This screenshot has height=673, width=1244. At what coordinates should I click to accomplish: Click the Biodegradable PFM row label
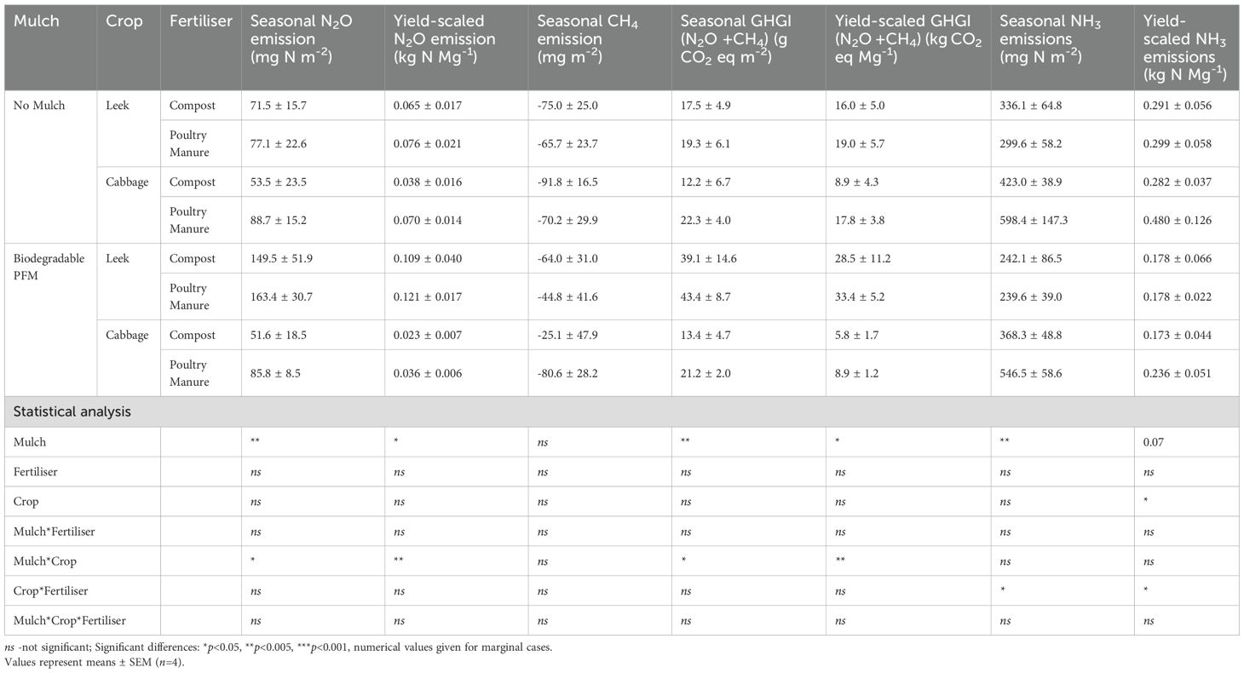[49, 267]
